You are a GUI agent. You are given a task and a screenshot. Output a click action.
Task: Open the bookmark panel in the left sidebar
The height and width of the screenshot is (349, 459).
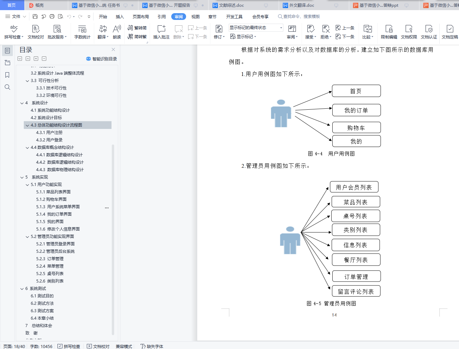(7, 75)
